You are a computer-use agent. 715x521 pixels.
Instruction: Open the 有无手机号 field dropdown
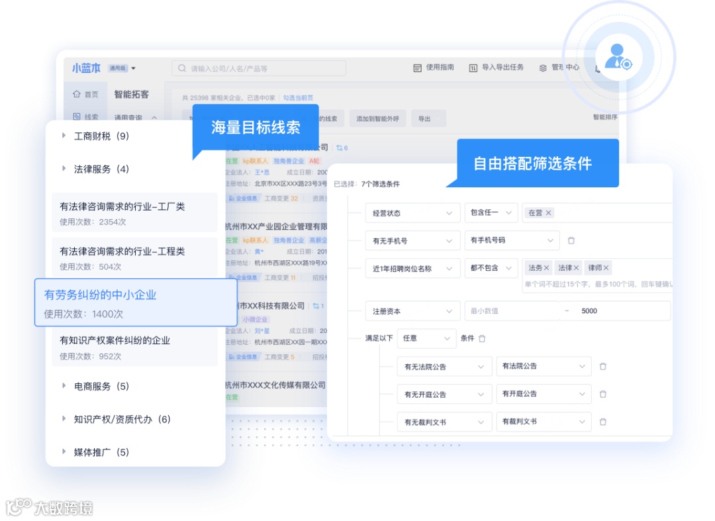click(412, 241)
